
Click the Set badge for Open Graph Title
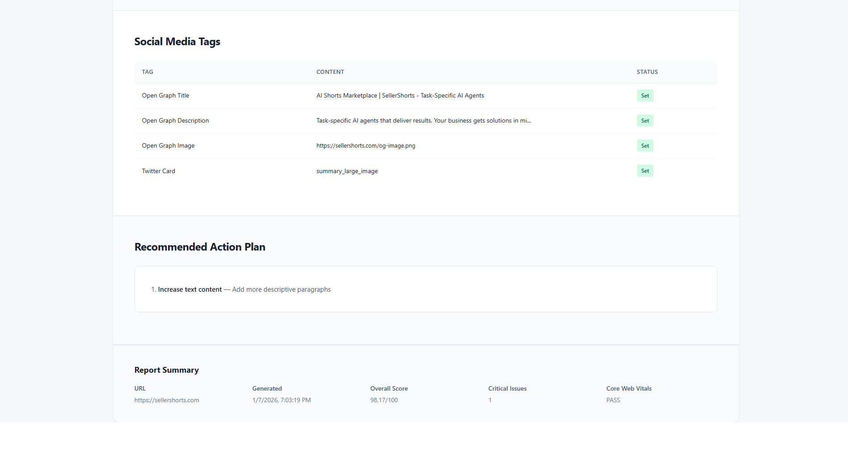click(645, 96)
